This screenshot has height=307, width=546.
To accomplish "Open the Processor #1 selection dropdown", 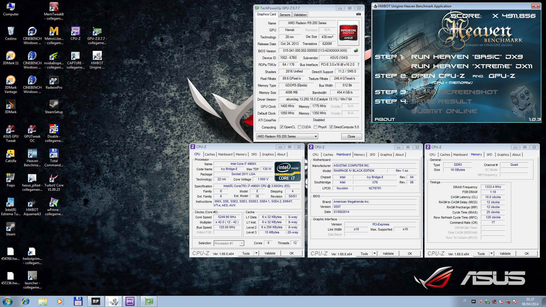I will pos(229,243).
